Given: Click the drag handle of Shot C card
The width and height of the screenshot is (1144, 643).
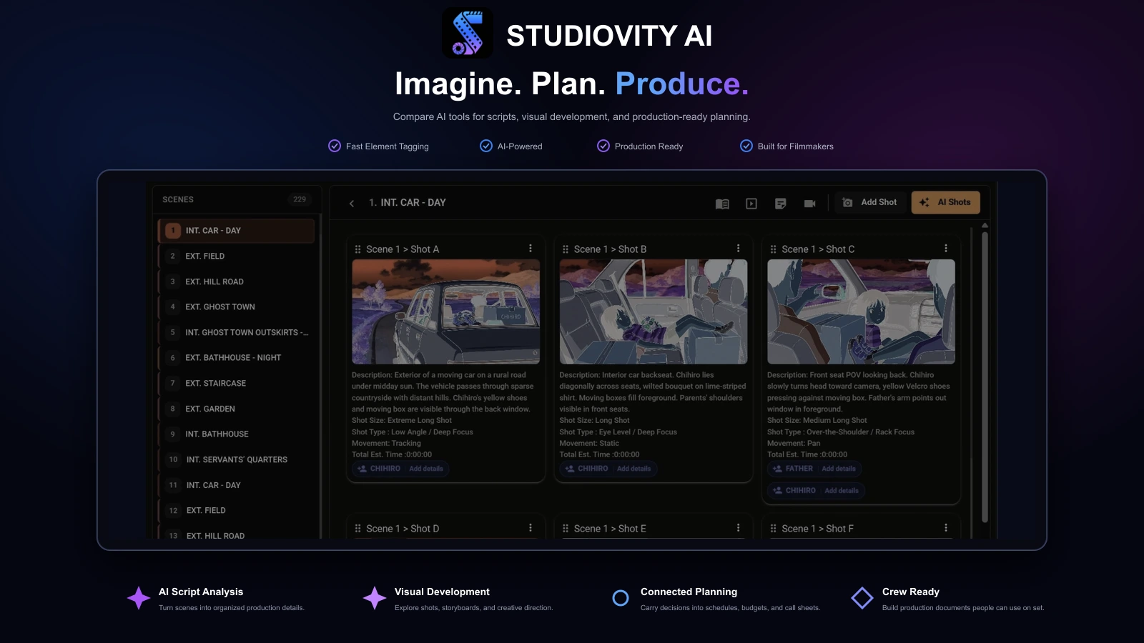Looking at the screenshot, I should click(773, 249).
